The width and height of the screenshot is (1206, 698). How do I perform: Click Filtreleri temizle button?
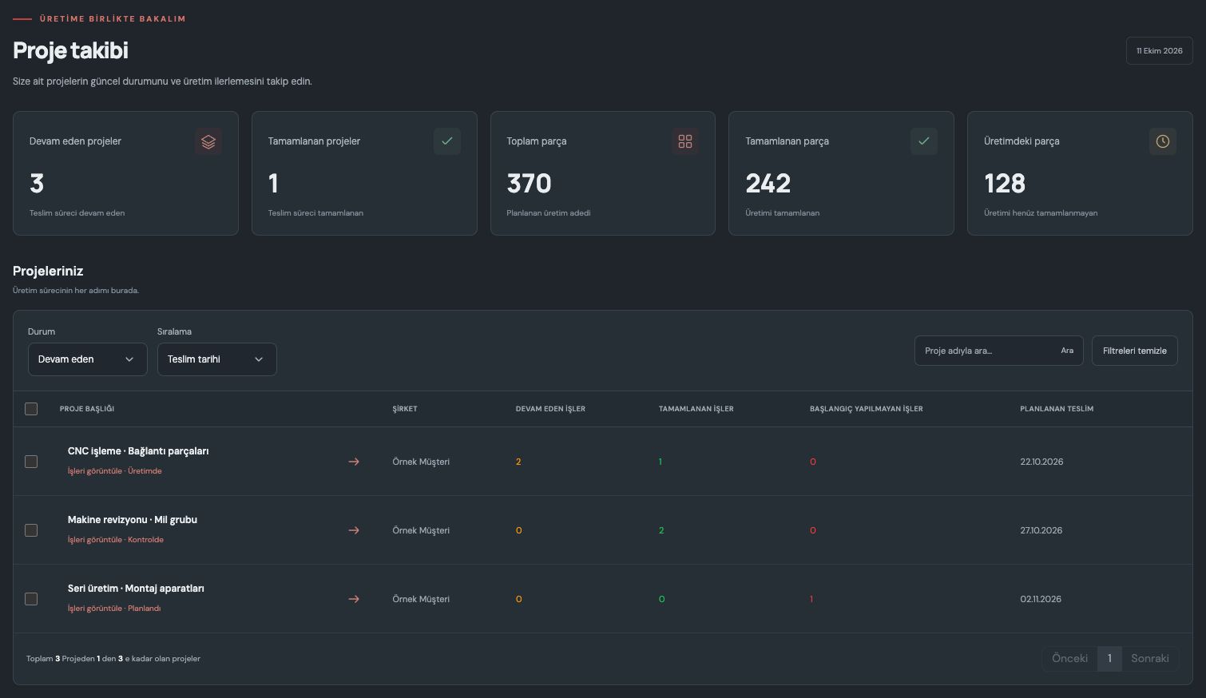click(x=1135, y=351)
